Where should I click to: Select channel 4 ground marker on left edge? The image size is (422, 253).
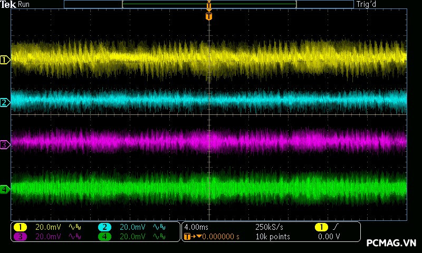5,189
